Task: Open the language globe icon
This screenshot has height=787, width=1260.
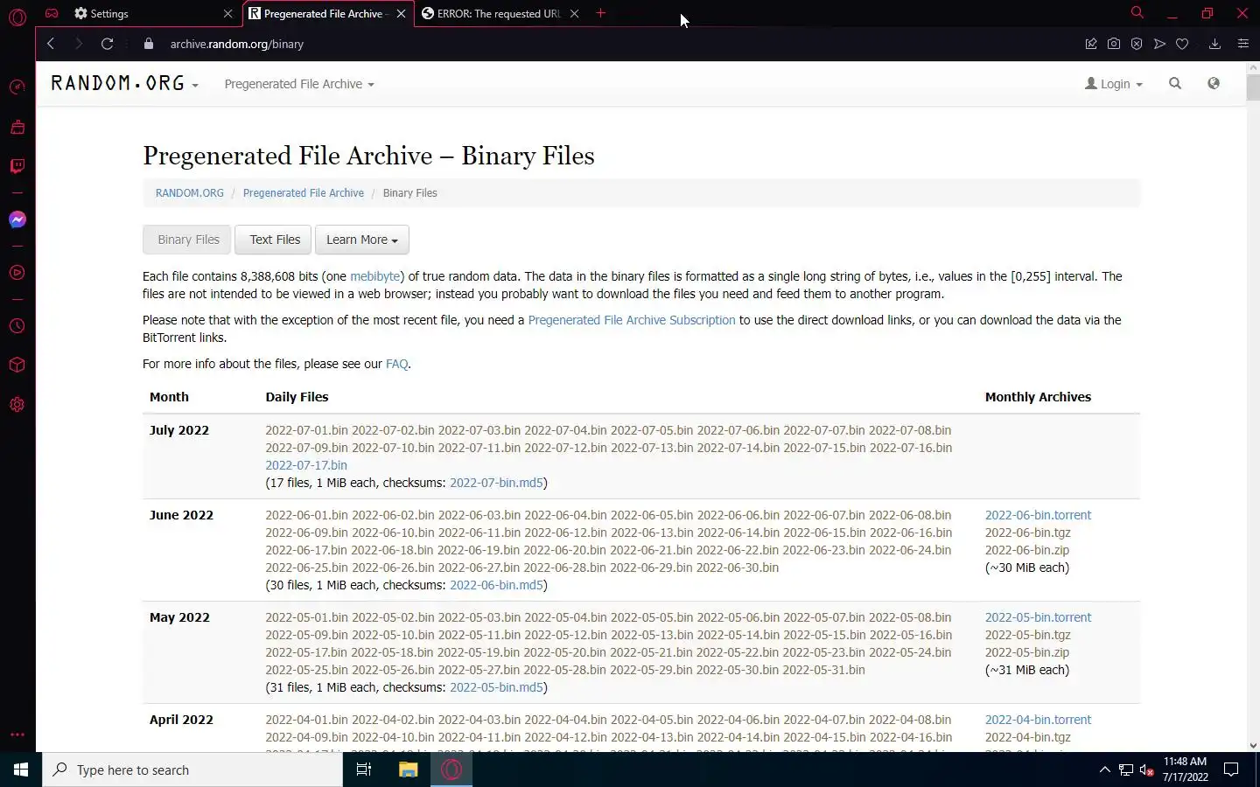Action: tap(1214, 84)
